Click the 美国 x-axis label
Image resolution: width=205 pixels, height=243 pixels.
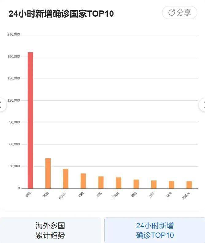point(28,195)
